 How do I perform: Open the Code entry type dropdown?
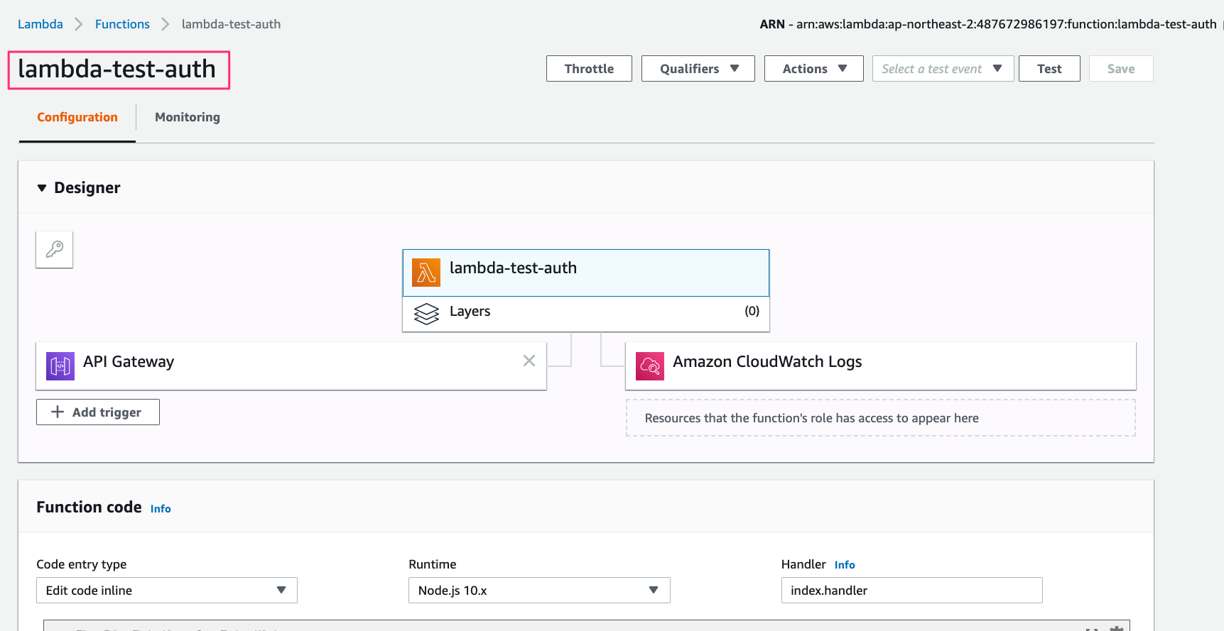pyautogui.click(x=167, y=591)
